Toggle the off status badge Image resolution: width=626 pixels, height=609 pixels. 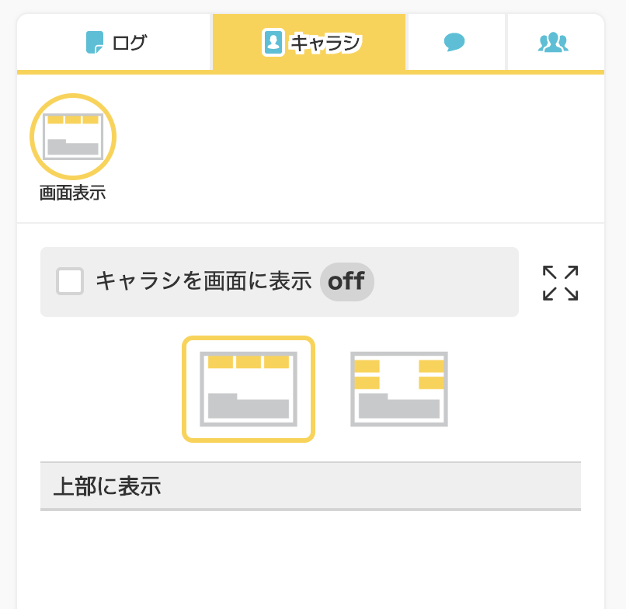(346, 281)
